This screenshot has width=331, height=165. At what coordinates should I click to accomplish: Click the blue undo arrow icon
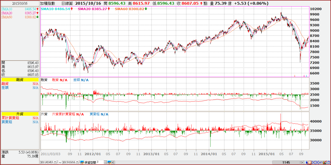321,163
